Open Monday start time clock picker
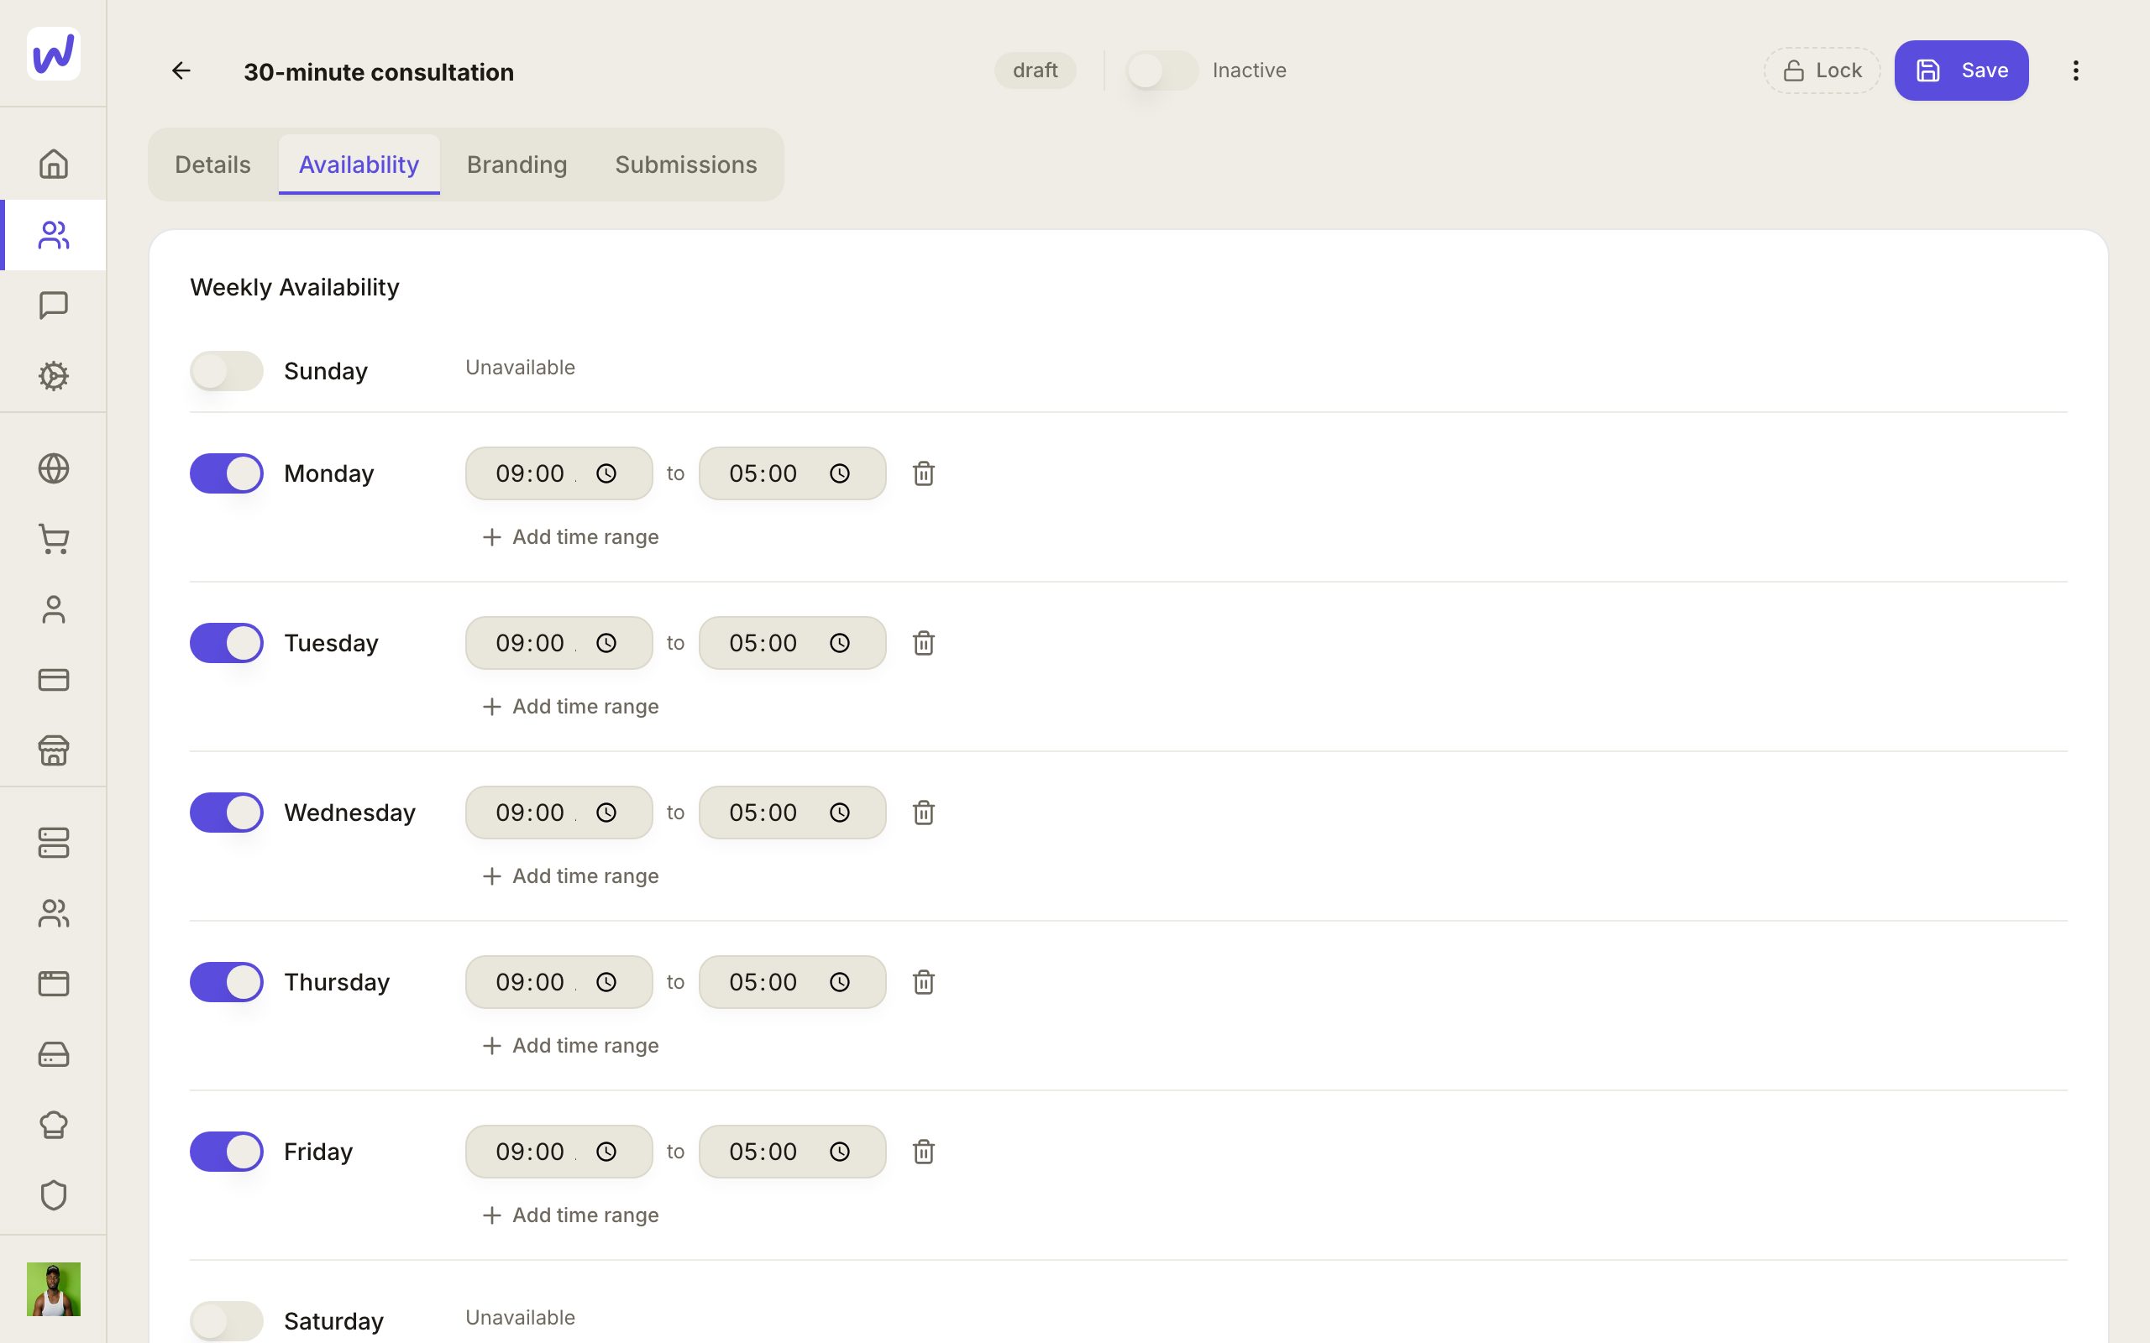This screenshot has width=2150, height=1343. (x=606, y=473)
